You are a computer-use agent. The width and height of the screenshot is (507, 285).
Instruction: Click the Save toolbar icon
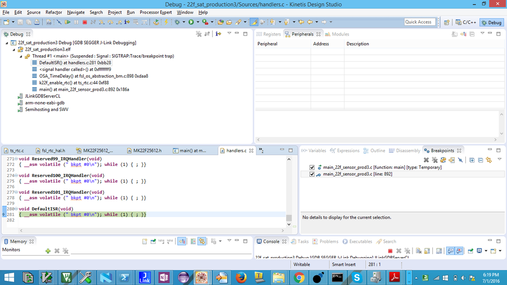(x=20, y=22)
